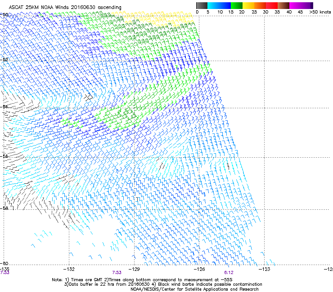Select the '-58' latitude axis label
The height and width of the screenshot is (292, 333).
pos(4,208)
